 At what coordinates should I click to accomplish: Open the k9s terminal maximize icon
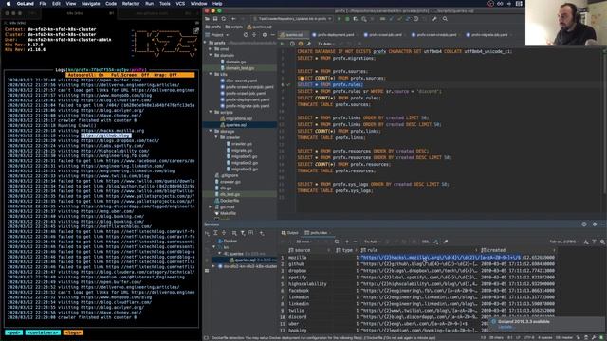click(x=196, y=30)
